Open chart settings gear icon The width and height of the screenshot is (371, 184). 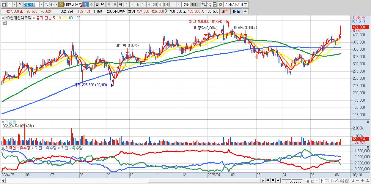click(x=221, y=4)
